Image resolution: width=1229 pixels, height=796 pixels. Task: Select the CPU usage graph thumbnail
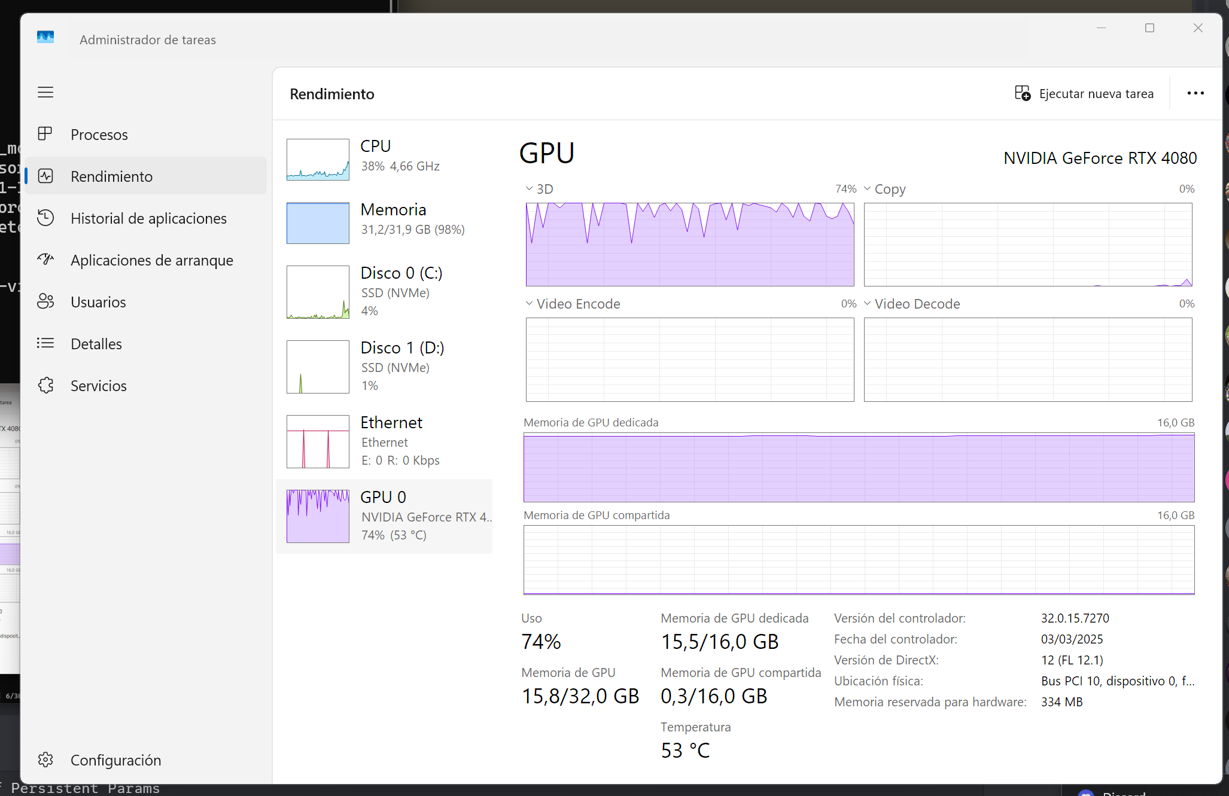click(318, 160)
